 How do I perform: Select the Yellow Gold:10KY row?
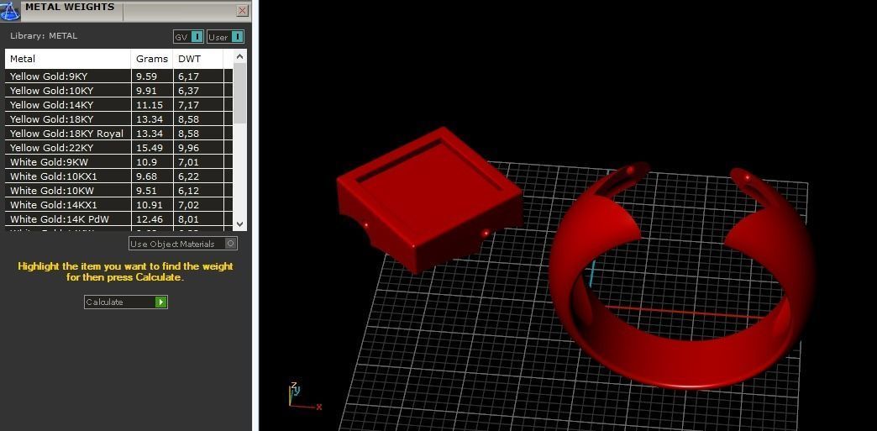(118, 91)
